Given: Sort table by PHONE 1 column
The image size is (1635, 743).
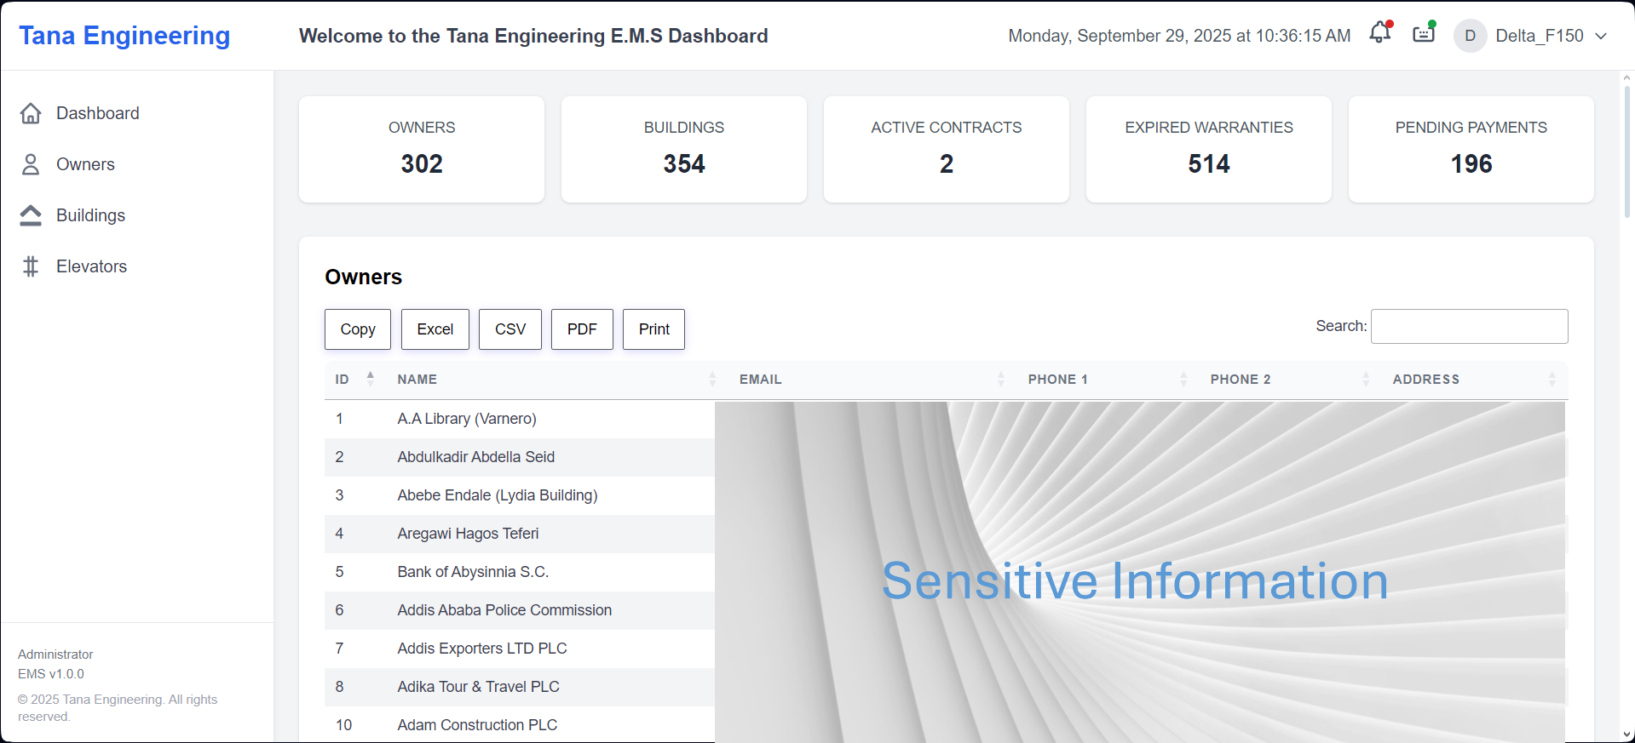Looking at the screenshot, I should 1108,380.
